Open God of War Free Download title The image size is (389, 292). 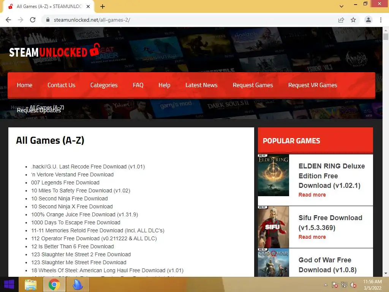point(327,265)
